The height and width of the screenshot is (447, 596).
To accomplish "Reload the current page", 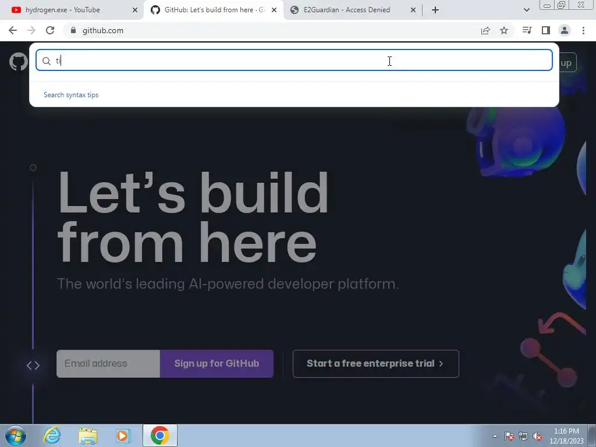I will [50, 30].
